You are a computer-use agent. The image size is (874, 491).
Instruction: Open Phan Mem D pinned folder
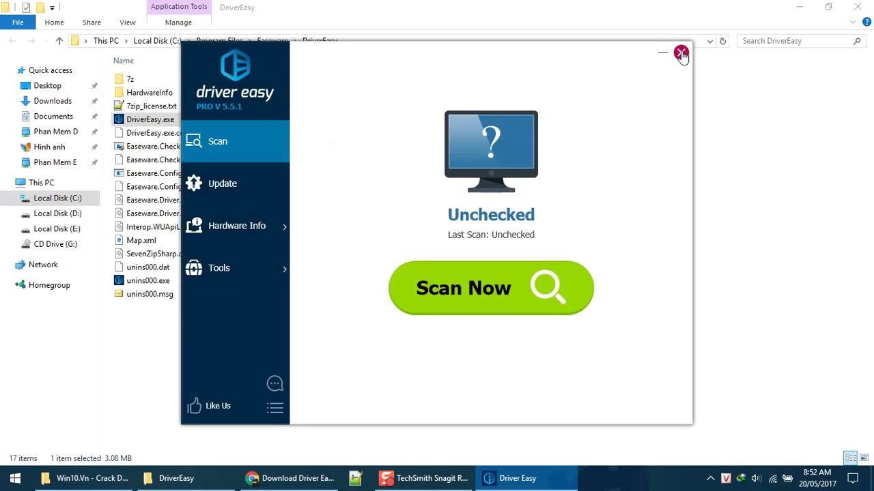click(x=55, y=132)
